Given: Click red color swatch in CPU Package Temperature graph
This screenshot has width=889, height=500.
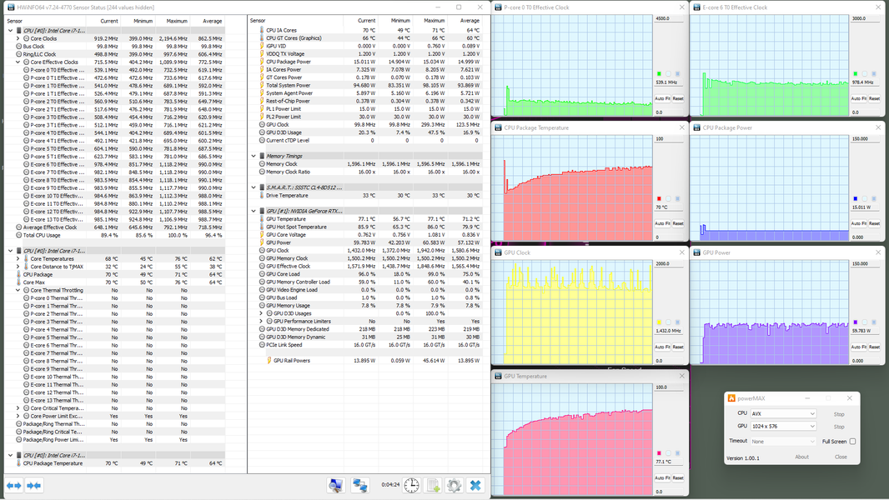Looking at the screenshot, I should coord(659,199).
